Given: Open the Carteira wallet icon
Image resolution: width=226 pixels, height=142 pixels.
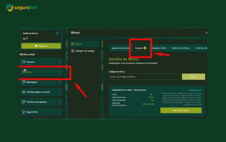Looking at the screenshot, I should coord(24,62).
